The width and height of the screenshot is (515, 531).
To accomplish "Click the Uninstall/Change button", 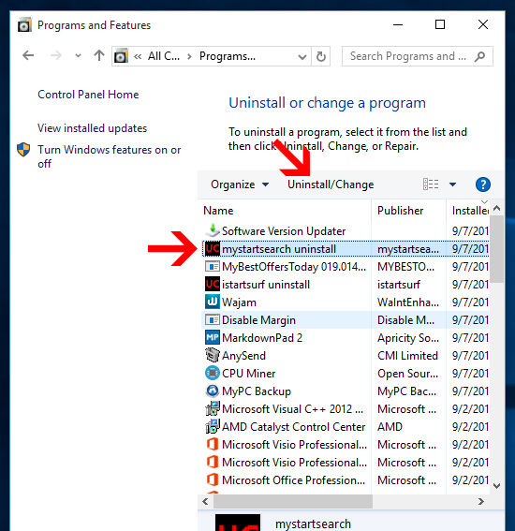I will coord(331,184).
